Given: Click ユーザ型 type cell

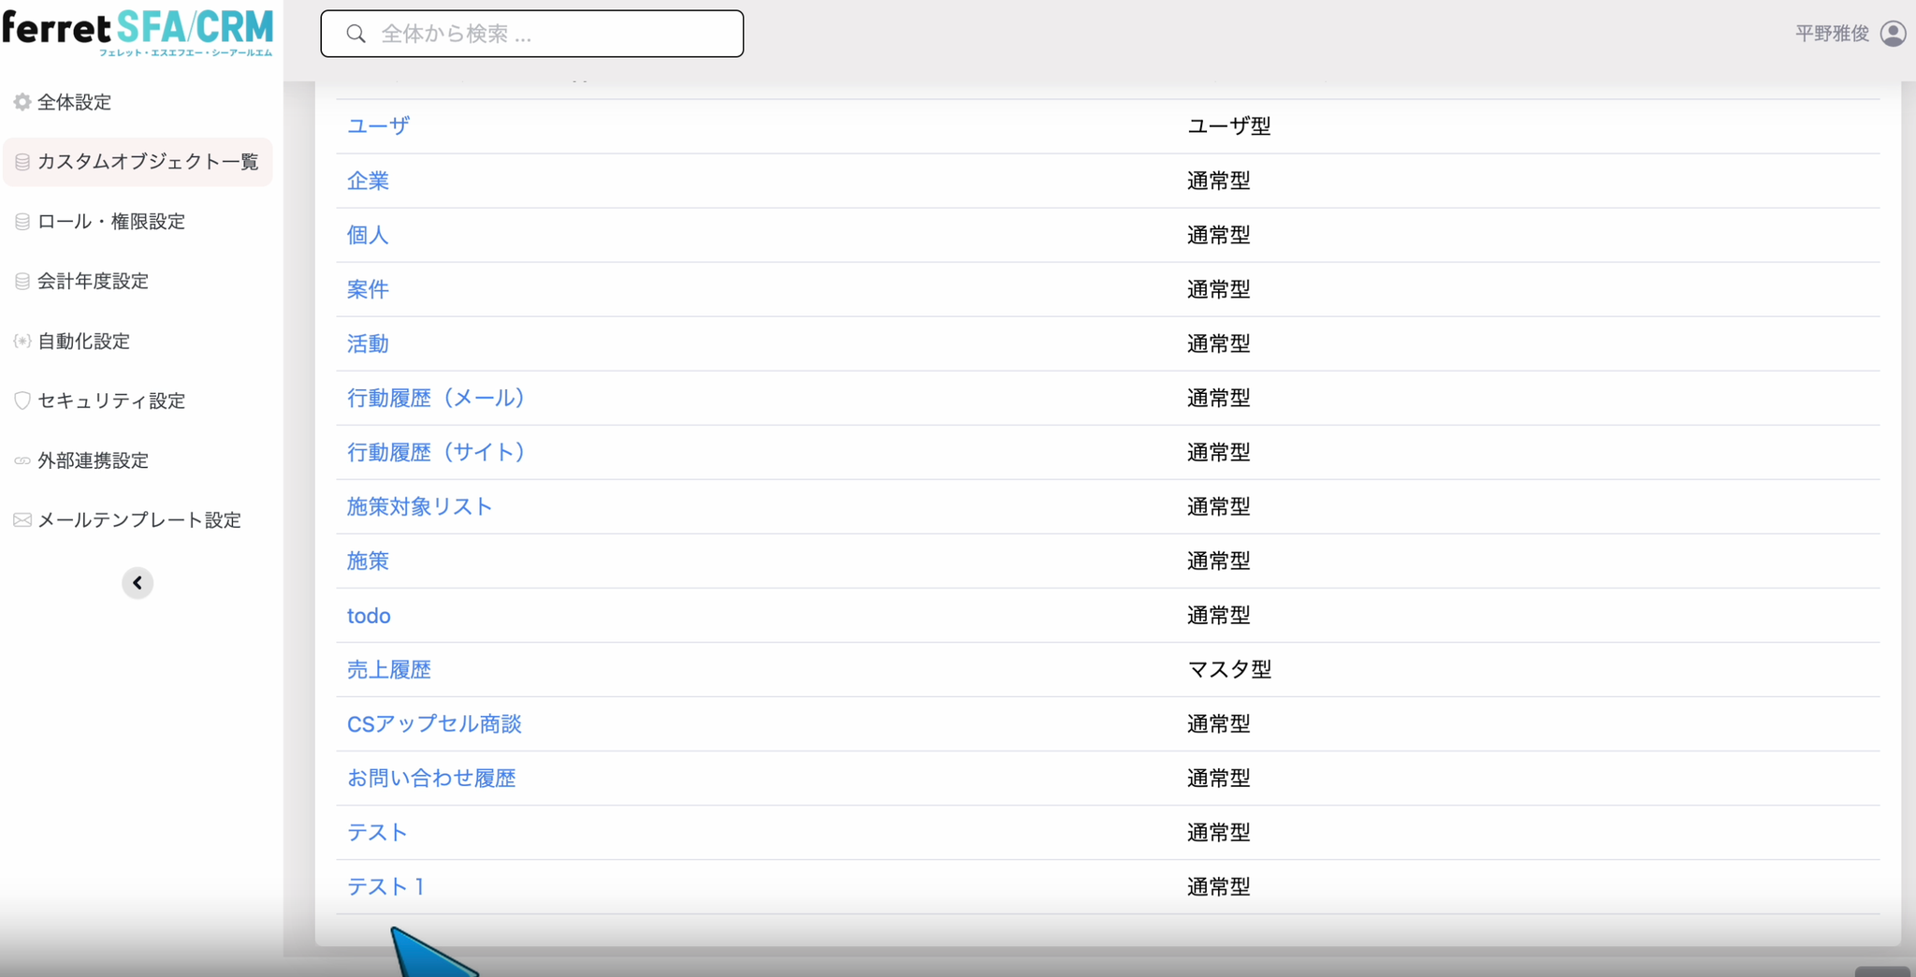Looking at the screenshot, I should point(1228,125).
